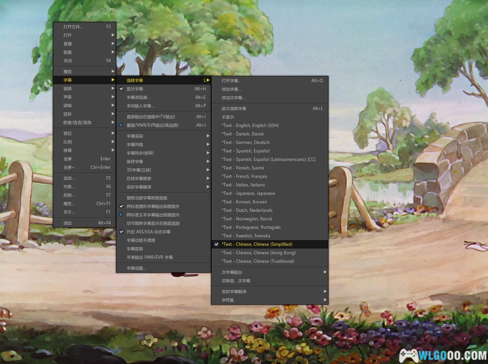This screenshot has height=364, width=488.
Task: Disable 开启 ASS/SSA 动态字幕 option
Action: click(x=148, y=232)
